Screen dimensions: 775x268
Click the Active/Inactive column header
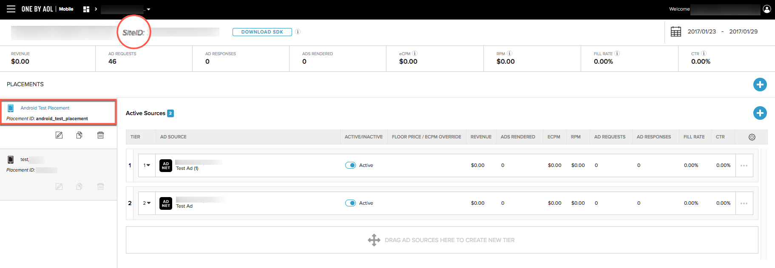click(363, 137)
